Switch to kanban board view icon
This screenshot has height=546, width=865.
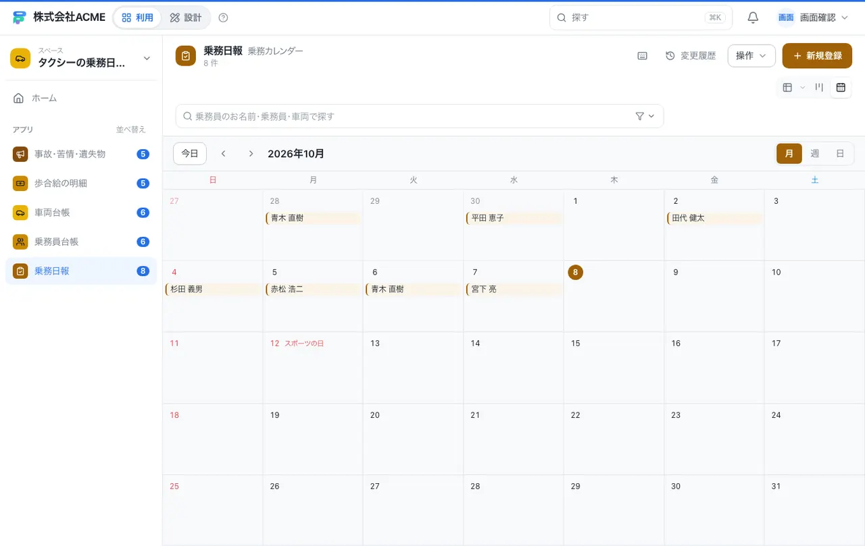819,87
